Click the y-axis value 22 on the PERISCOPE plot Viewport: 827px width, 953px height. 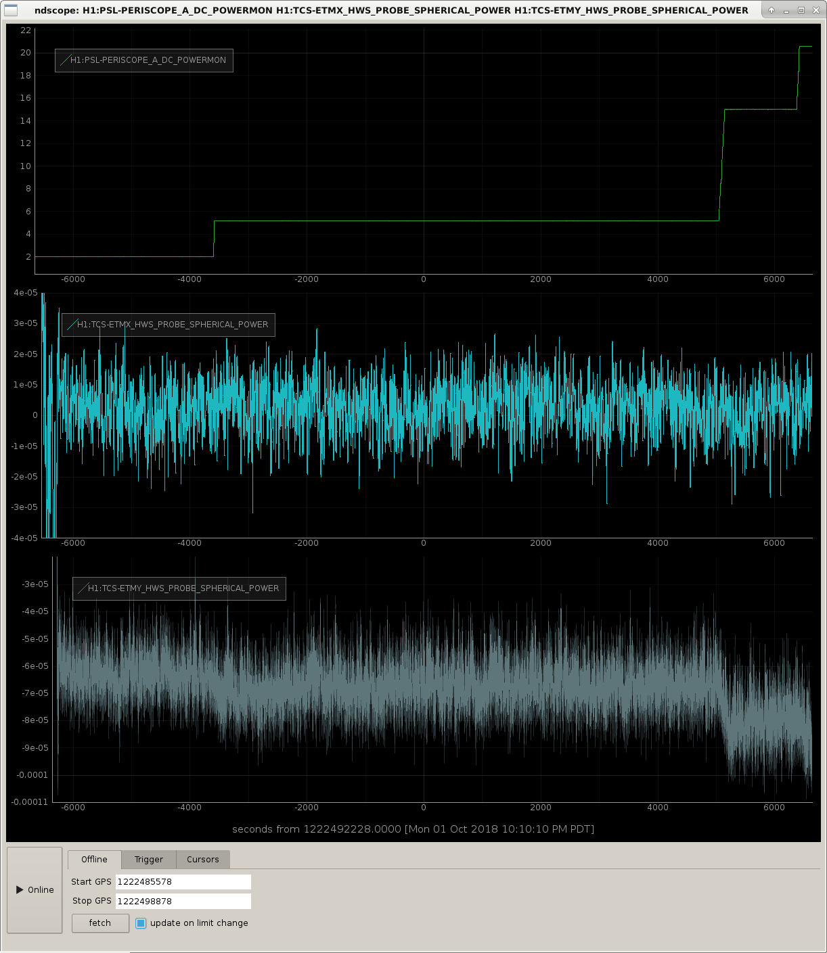26,30
